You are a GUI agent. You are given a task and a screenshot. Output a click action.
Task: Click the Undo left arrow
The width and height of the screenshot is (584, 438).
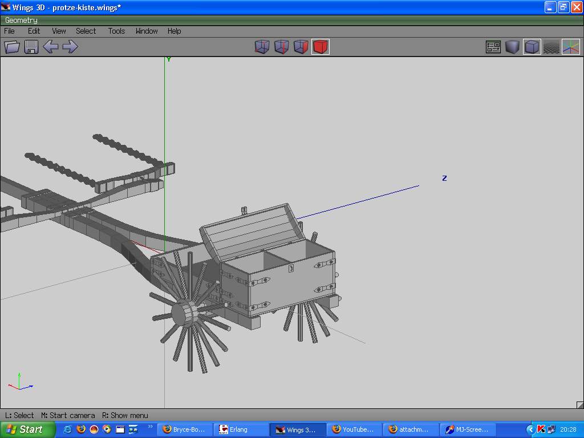(x=51, y=47)
